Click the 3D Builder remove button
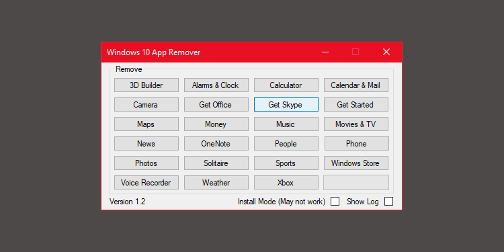The image size is (504, 252). (x=146, y=85)
